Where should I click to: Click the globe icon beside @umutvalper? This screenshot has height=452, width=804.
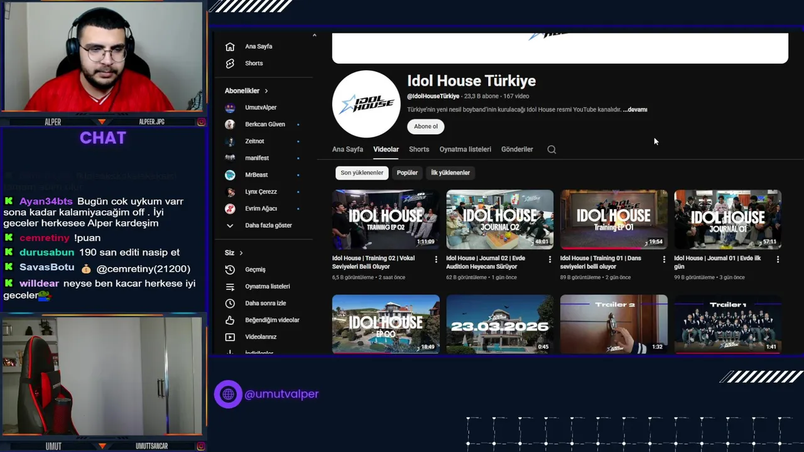coord(228,394)
